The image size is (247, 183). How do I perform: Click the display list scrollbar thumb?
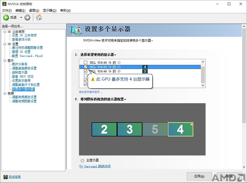coord(203,75)
